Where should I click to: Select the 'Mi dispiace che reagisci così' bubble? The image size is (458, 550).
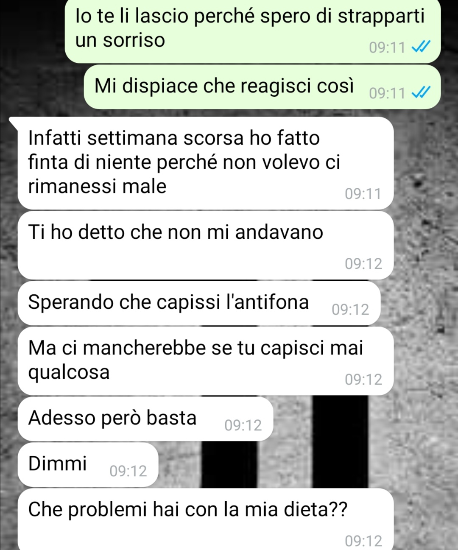point(263,87)
